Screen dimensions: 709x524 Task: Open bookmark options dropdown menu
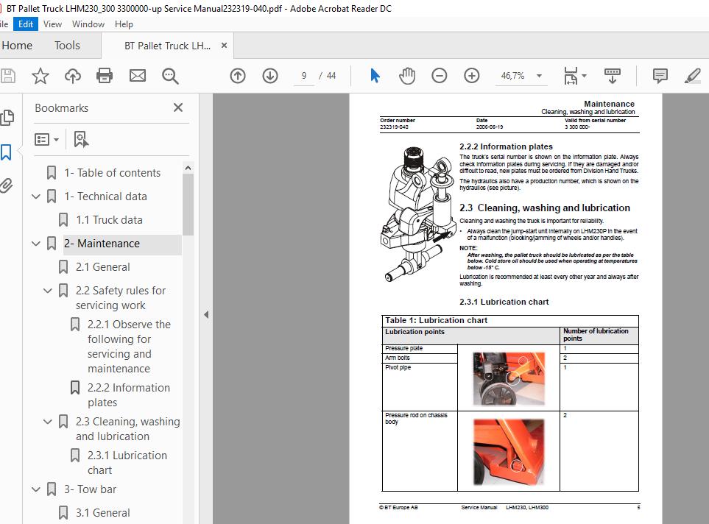(x=46, y=139)
